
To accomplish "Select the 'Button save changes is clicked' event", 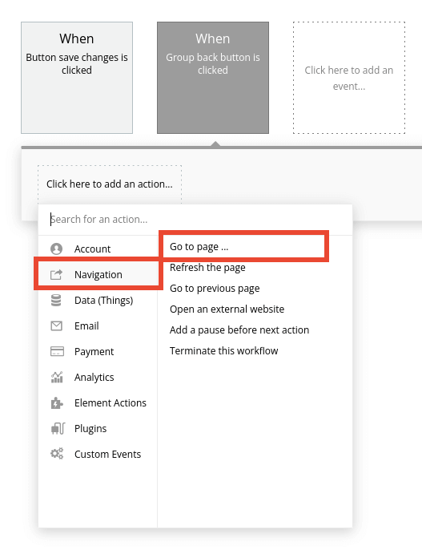I will pyautogui.click(x=77, y=78).
